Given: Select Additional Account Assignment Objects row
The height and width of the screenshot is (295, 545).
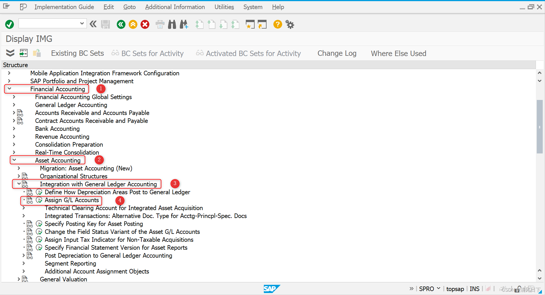Looking at the screenshot, I should [97, 271].
